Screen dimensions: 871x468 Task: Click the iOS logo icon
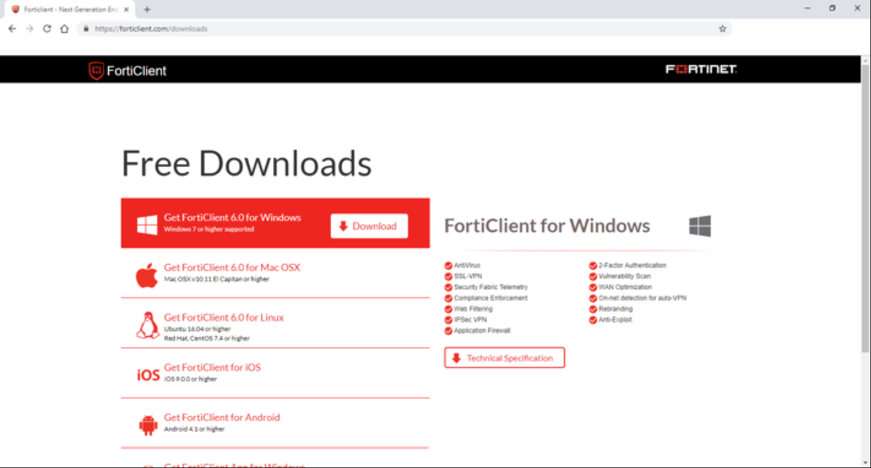pos(148,375)
